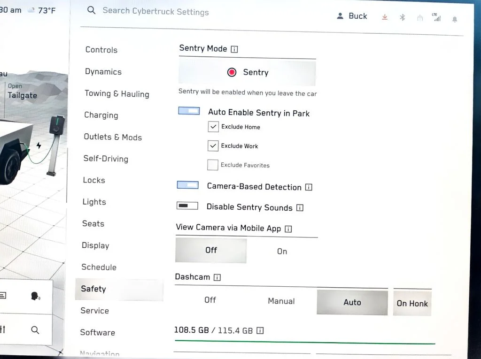Viewport: 481px width, 359px height.
Task: Tap the voice command head icon
Action: pyautogui.click(x=35, y=296)
